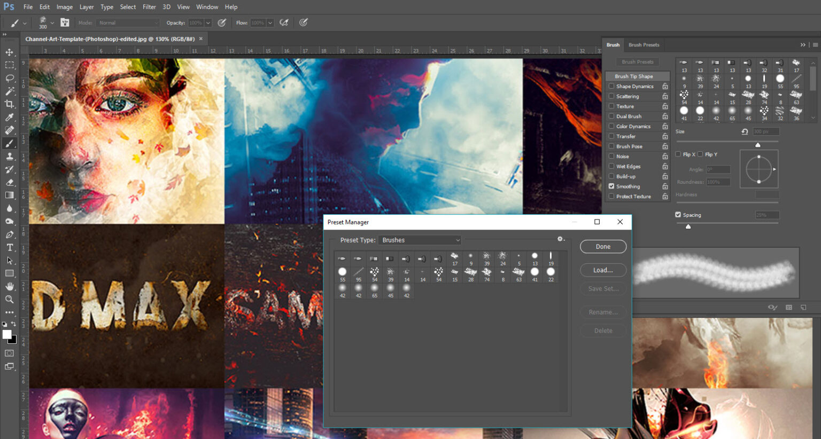Image resolution: width=821 pixels, height=439 pixels.
Task: Select the Horizontal Type tool
Action: coord(10,248)
